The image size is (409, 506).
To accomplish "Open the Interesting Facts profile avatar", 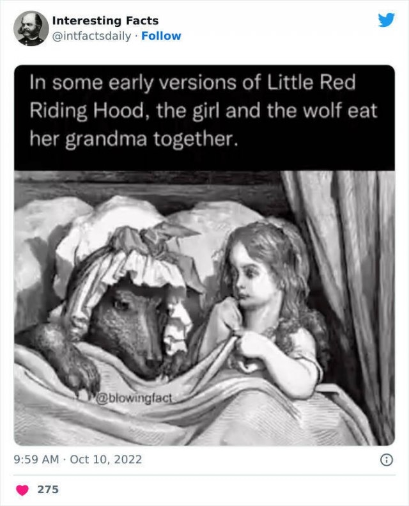I will [x=31, y=28].
